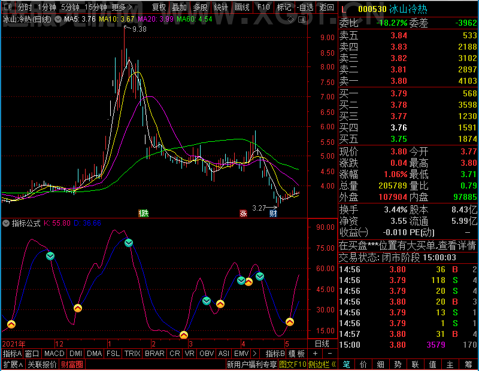The height and width of the screenshot is (371, 479).
Task: Click orange buy signal near month 12
Action: pos(78,308)
